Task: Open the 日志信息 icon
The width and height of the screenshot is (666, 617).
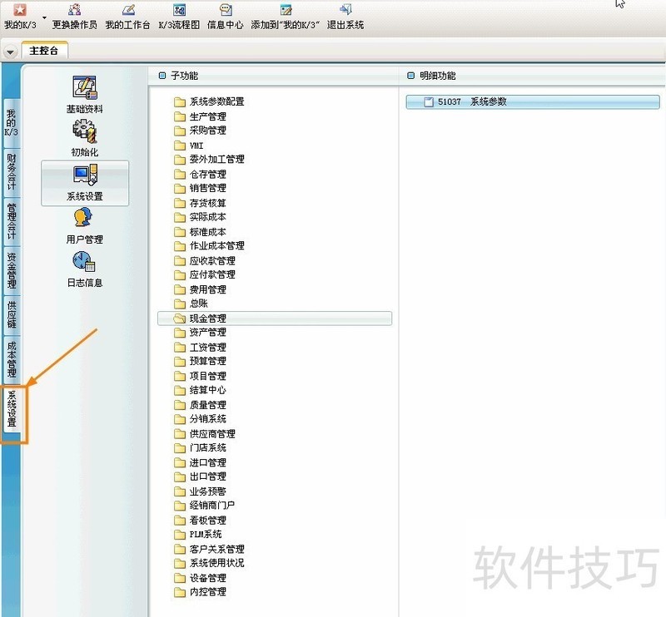Action: pyautogui.click(x=85, y=261)
